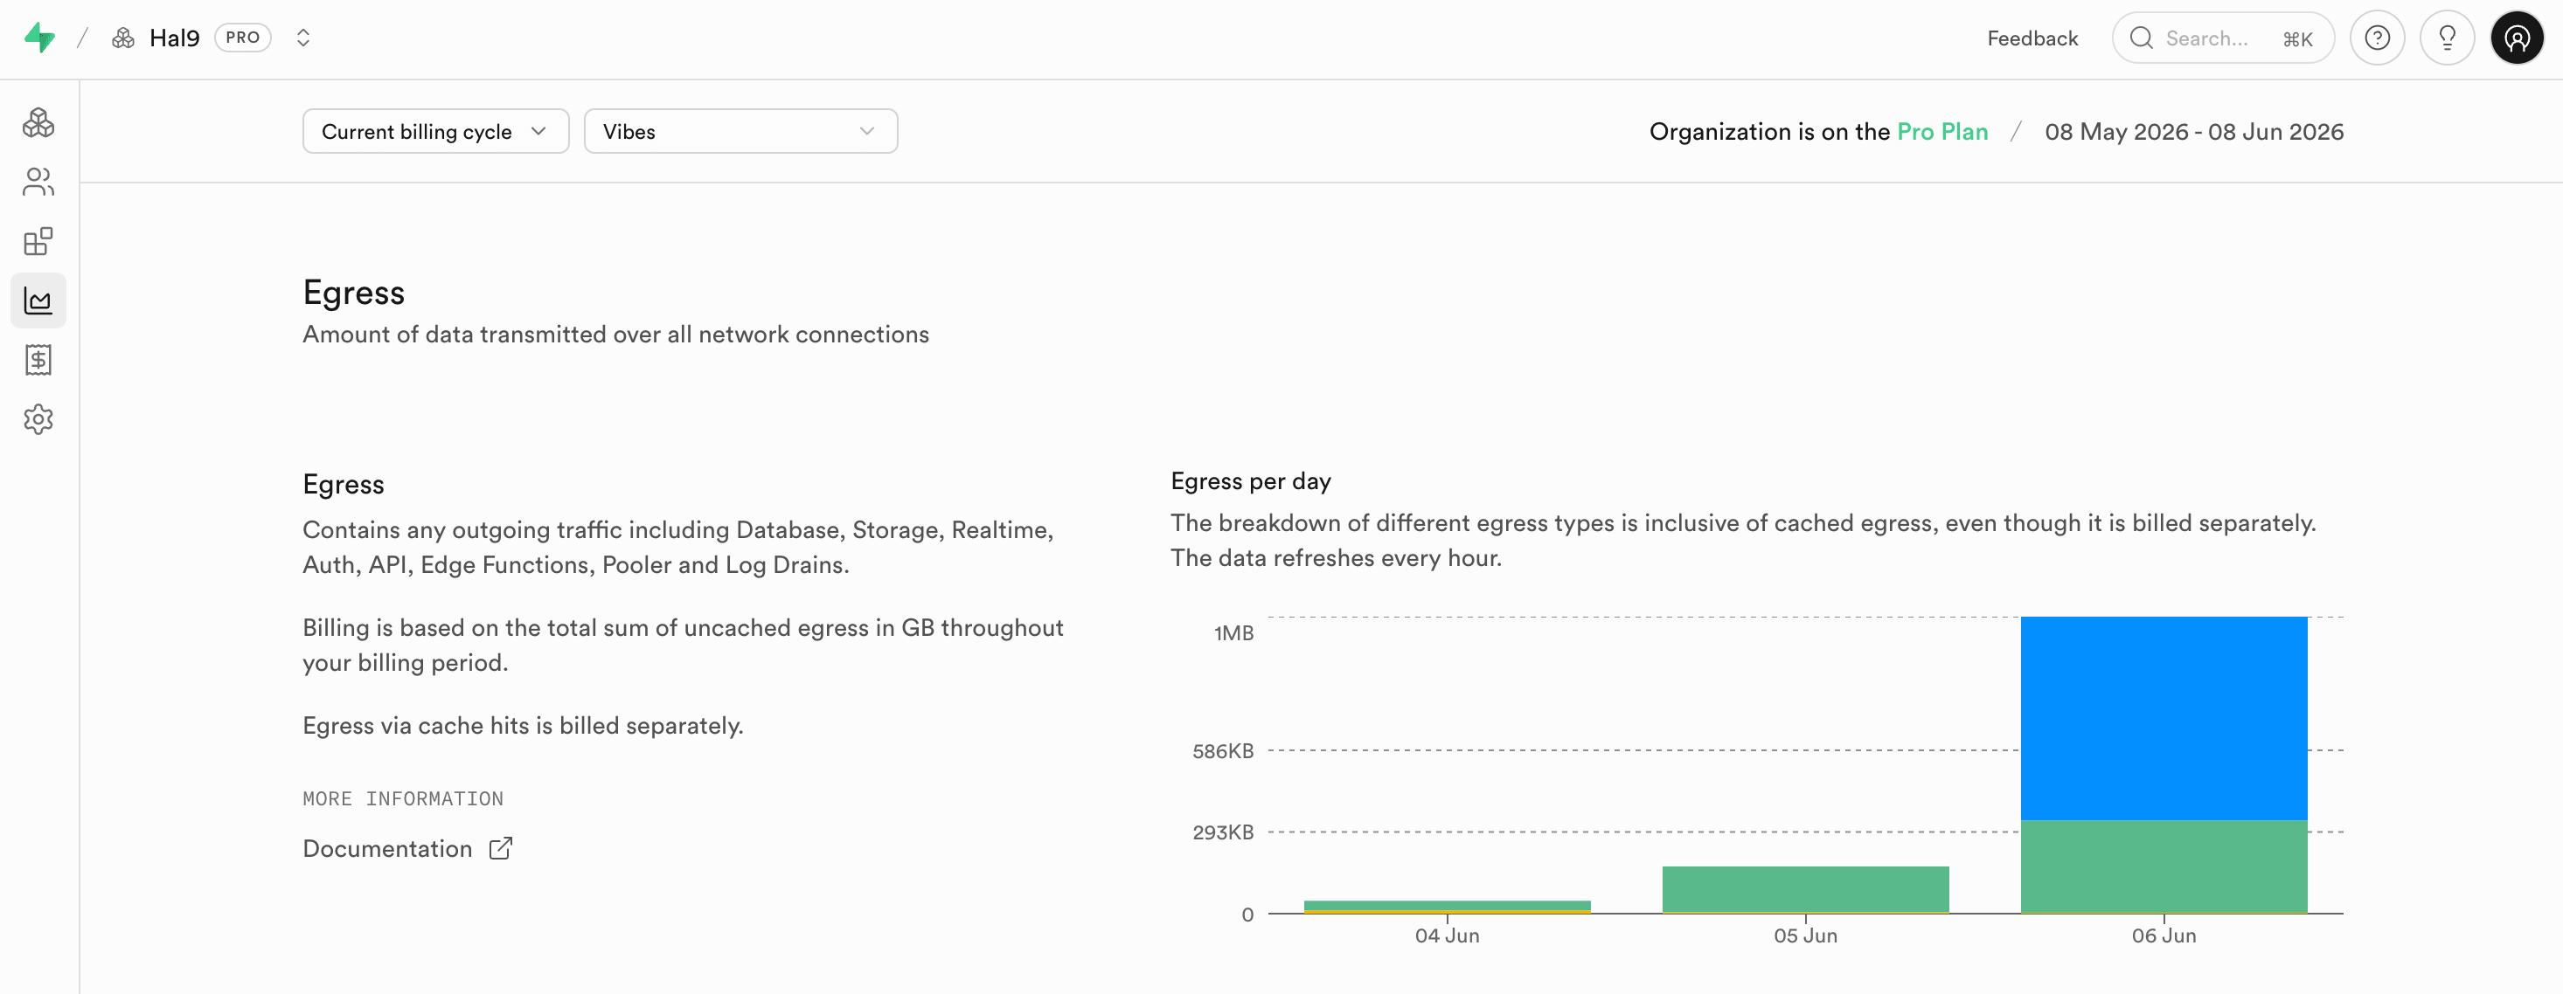The width and height of the screenshot is (2563, 994).
Task: Open Usage chart icon in sidebar
Action: click(38, 300)
